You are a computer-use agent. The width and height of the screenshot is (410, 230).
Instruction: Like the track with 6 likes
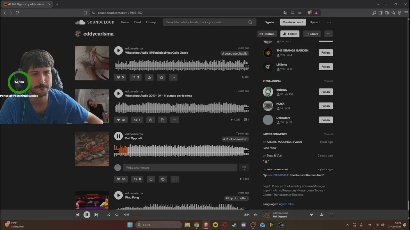coord(120,77)
